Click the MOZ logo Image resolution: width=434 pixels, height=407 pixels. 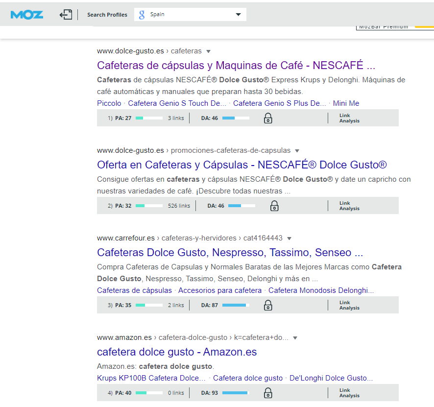pyautogui.click(x=26, y=15)
